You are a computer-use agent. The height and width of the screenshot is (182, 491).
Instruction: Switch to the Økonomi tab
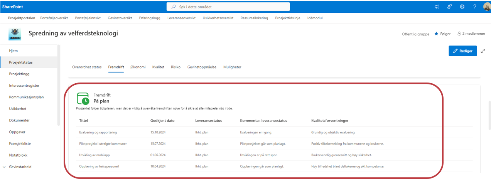click(138, 67)
